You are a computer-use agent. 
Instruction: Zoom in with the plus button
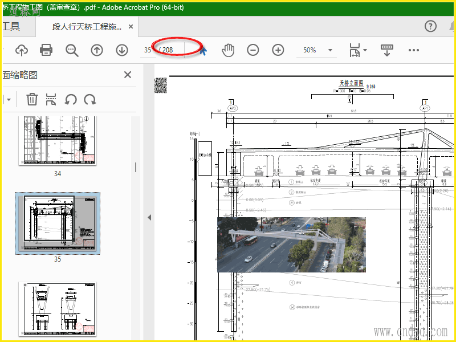[x=278, y=50]
